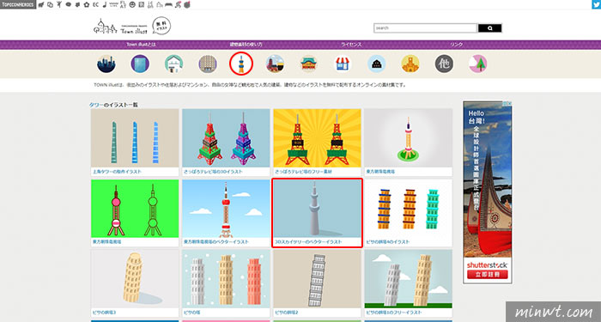601x322 pixels.
Task: Open the Shanghai Tower illustration thumbnail
Action: point(135,138)
